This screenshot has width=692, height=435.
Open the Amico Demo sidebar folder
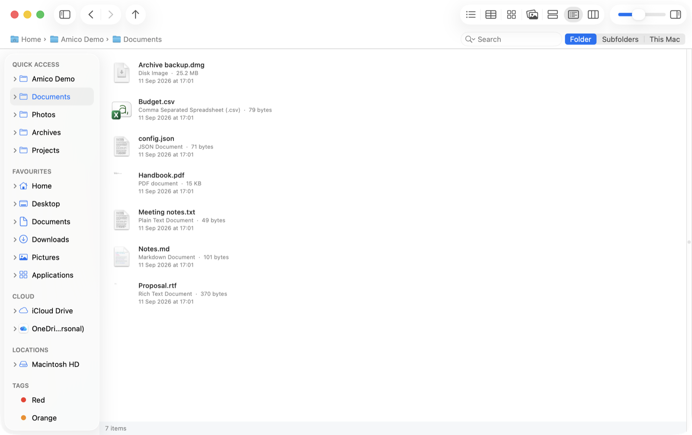click(x=52, y=79)
